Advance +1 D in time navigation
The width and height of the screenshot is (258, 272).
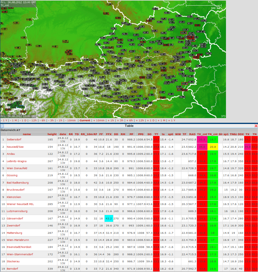[151, 120]
